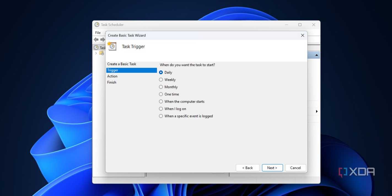392x196 pixels.
Task: Expand the Actions pane submenu arrow
Action: (x=317, y=111)
